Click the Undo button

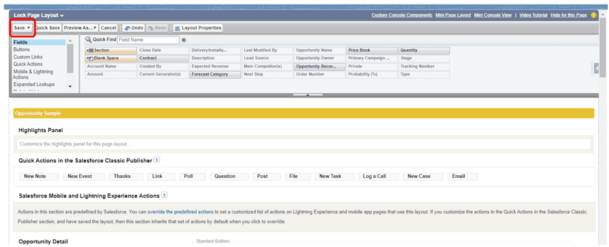pos(134,28)
